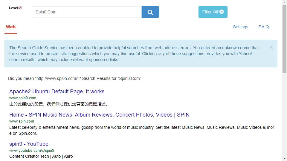The image size is (287, 161).
Task: Click the Chinese description under Apache2 result
Action: click(59, 104)
